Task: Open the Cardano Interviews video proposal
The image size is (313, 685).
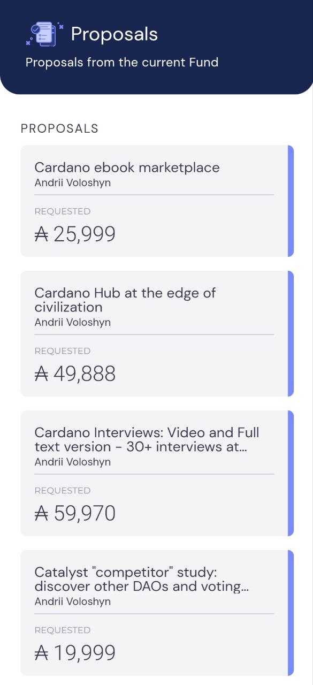Action: click(157, 473)
